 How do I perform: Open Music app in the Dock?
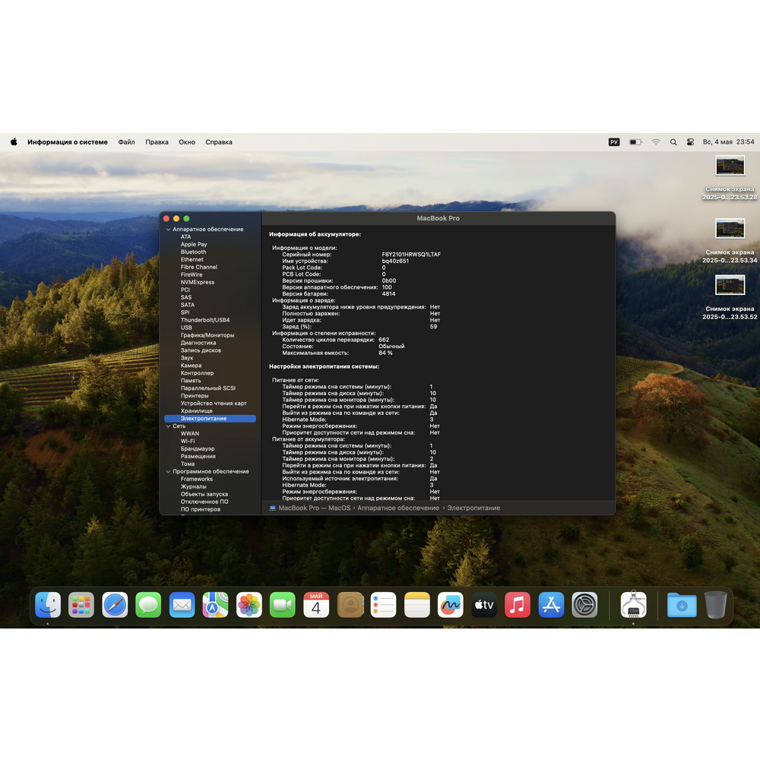(518, 605)
